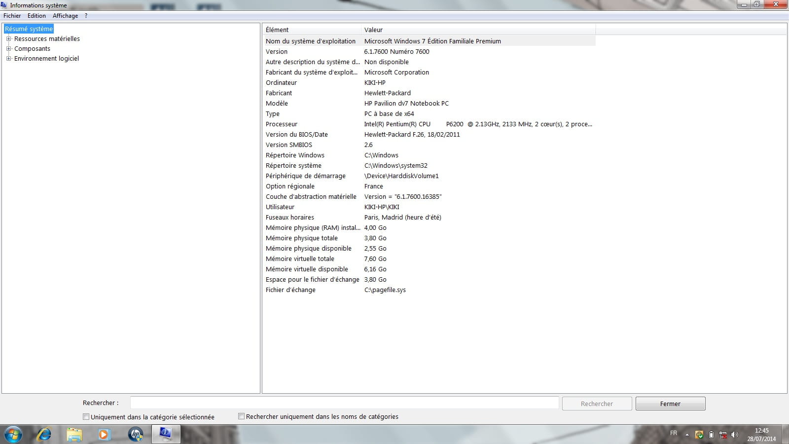Click into the Rechercher text field
789x444 pixels.
344,403
